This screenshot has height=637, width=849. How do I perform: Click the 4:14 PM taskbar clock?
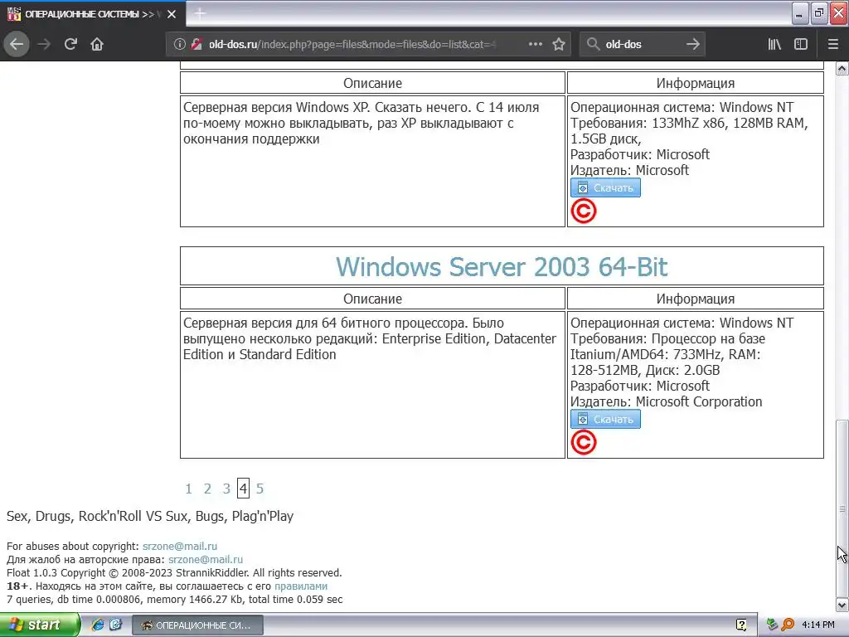[818, 625]
